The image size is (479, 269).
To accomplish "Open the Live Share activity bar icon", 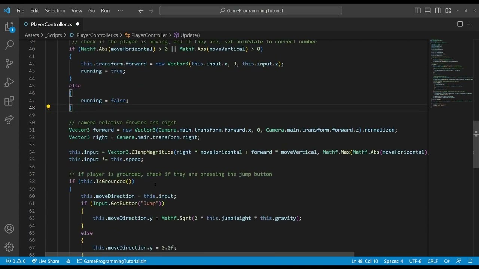I will 9,120.
